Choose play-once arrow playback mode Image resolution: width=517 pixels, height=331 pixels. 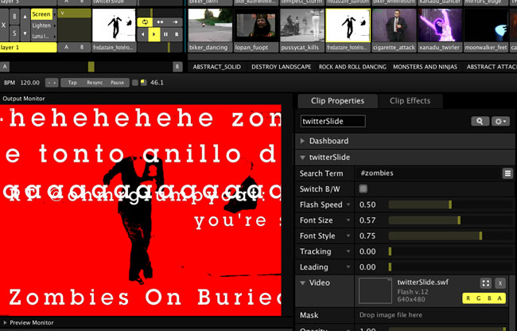pos(175,22)
